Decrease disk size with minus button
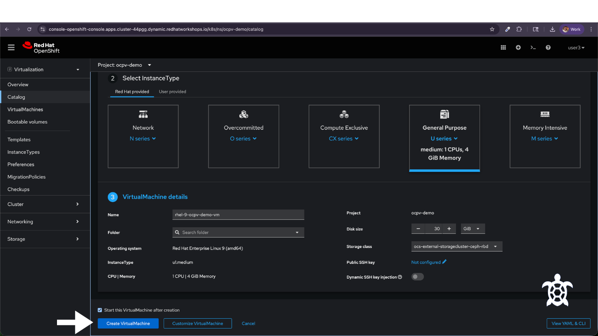 tap(418, 229)
